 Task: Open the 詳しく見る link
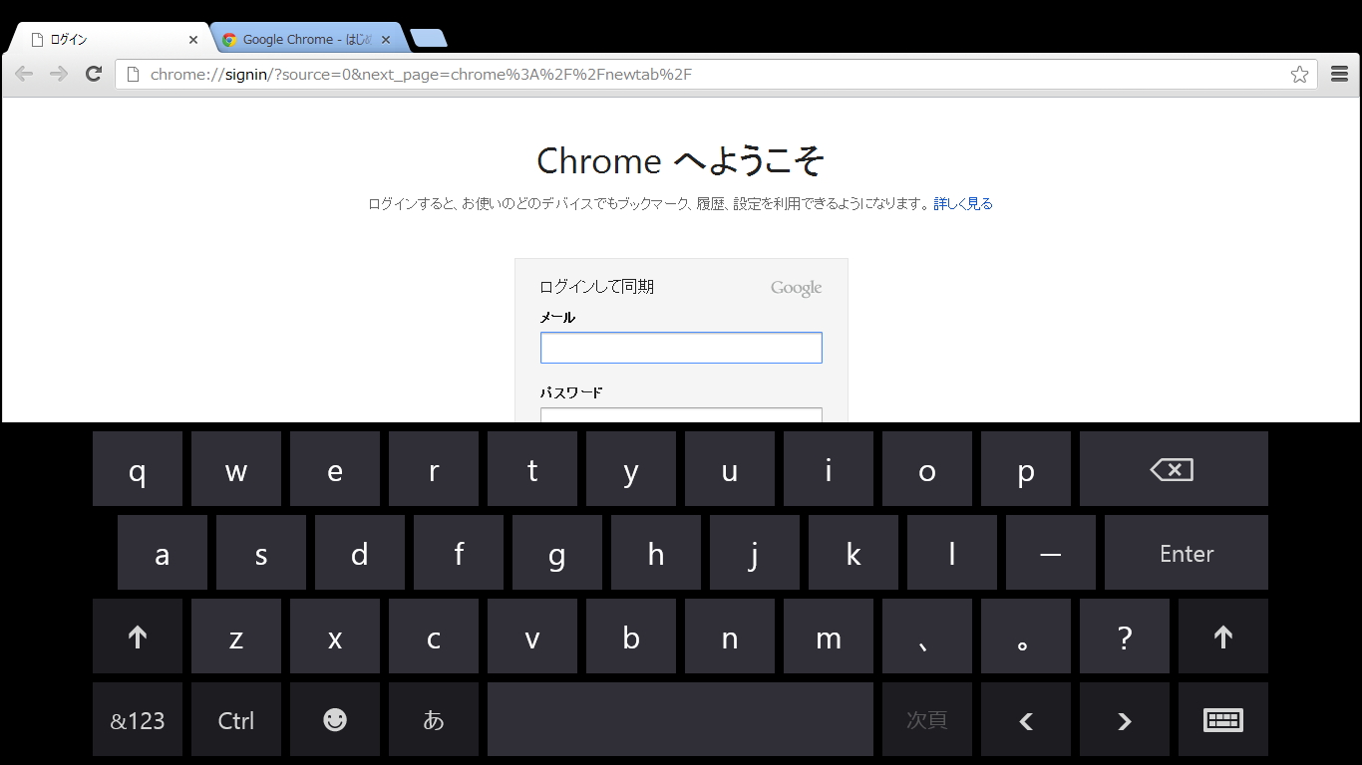coord(960,203)
